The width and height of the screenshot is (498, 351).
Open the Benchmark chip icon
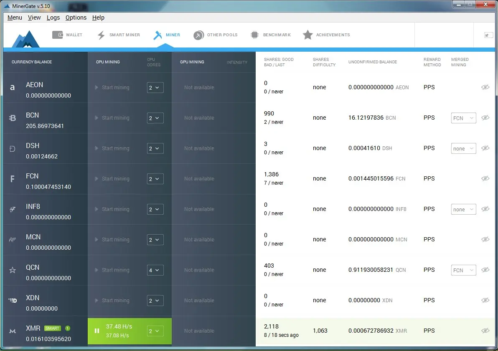point(254,35)
